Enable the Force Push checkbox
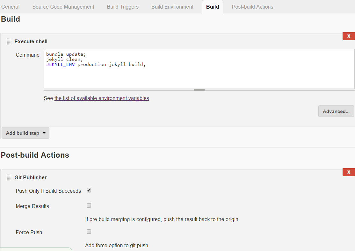 click(x=89, y=232)
